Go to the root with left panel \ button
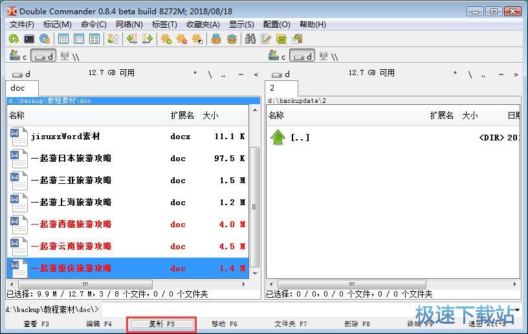The height and width of the screenshot is (334, 528). 210,74
